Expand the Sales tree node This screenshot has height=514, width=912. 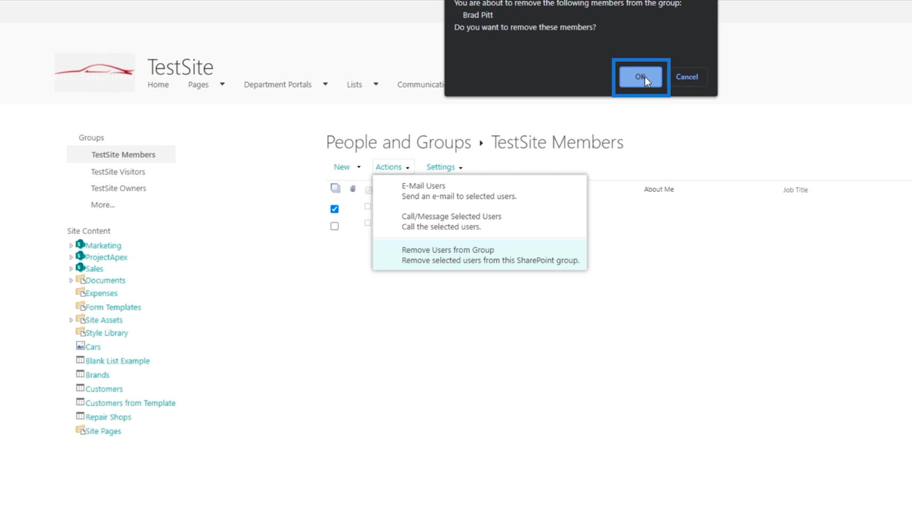pos(71,269)
